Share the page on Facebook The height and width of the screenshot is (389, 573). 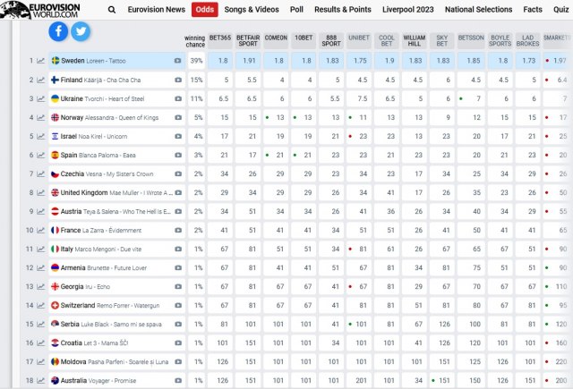59,31
